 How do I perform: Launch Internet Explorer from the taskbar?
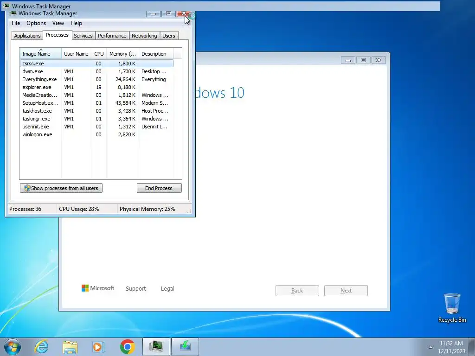(41, 347)
